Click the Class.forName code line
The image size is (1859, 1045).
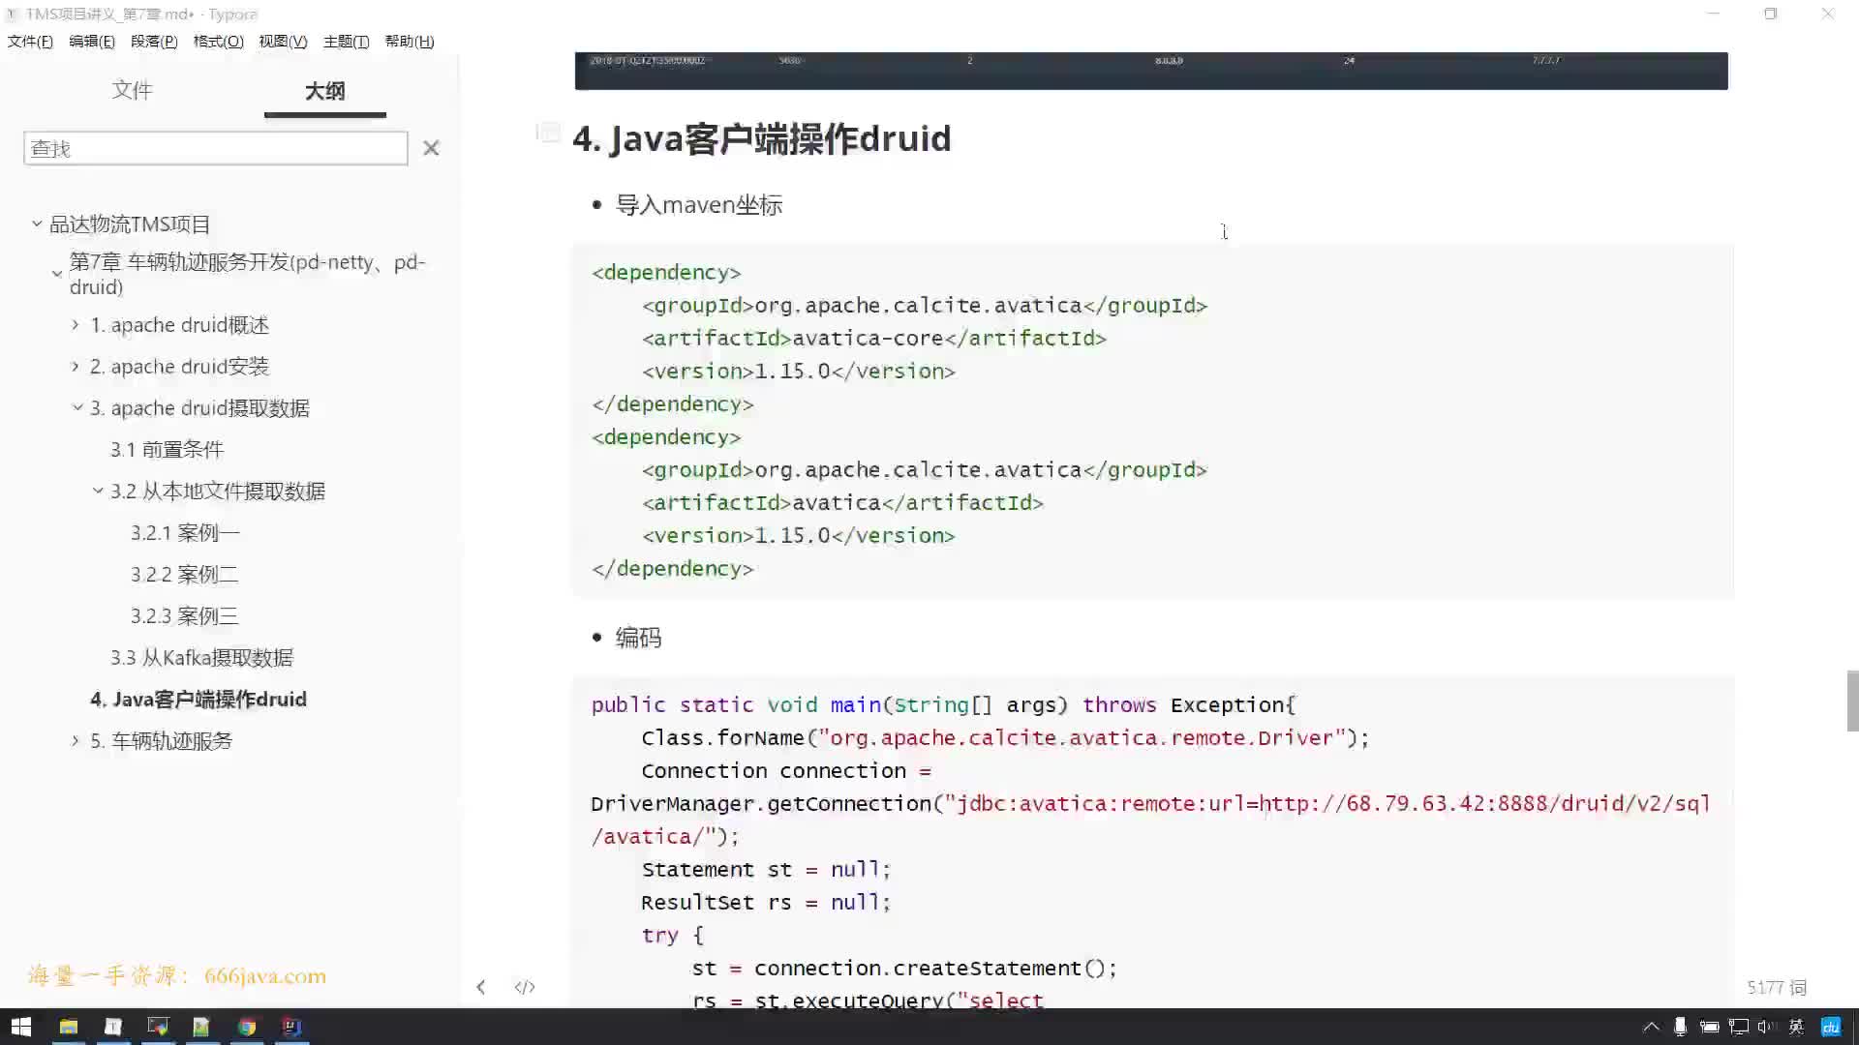tap(1005, 738)
